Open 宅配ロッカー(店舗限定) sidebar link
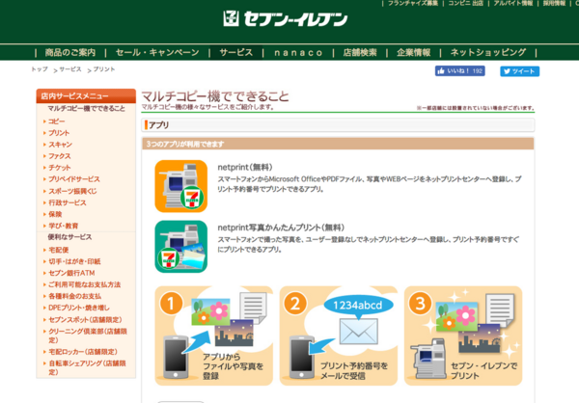 83,352
